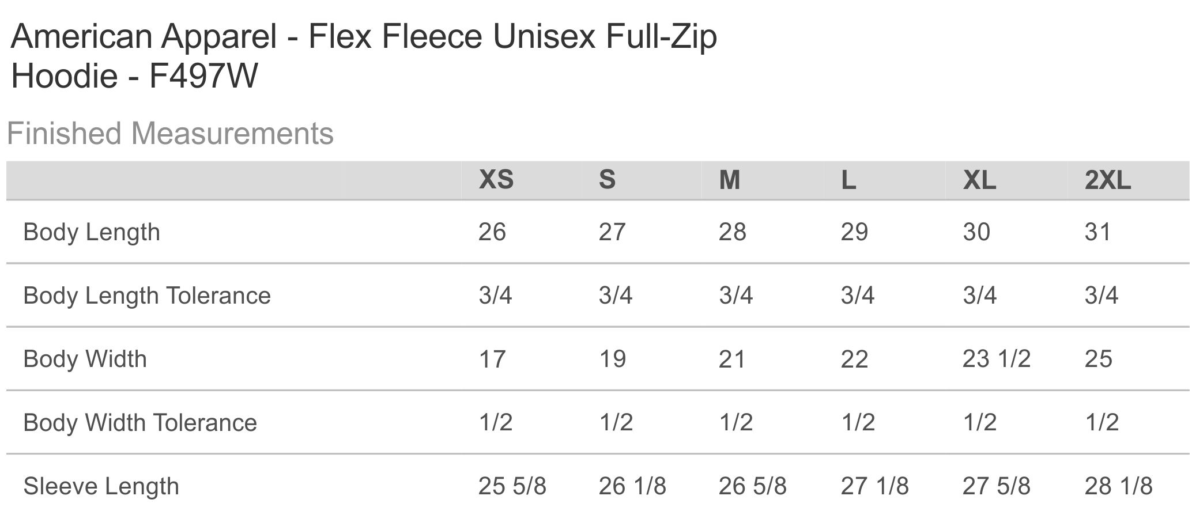Click the L body length value 29
Image resolution: width=1192 pixels, height=526 pixels.
[x=854, y=232]
